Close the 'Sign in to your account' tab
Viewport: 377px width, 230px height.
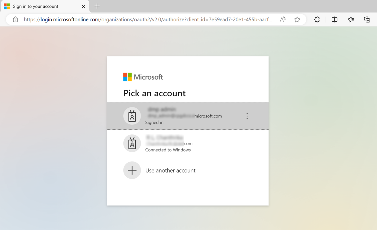(84, 6)
